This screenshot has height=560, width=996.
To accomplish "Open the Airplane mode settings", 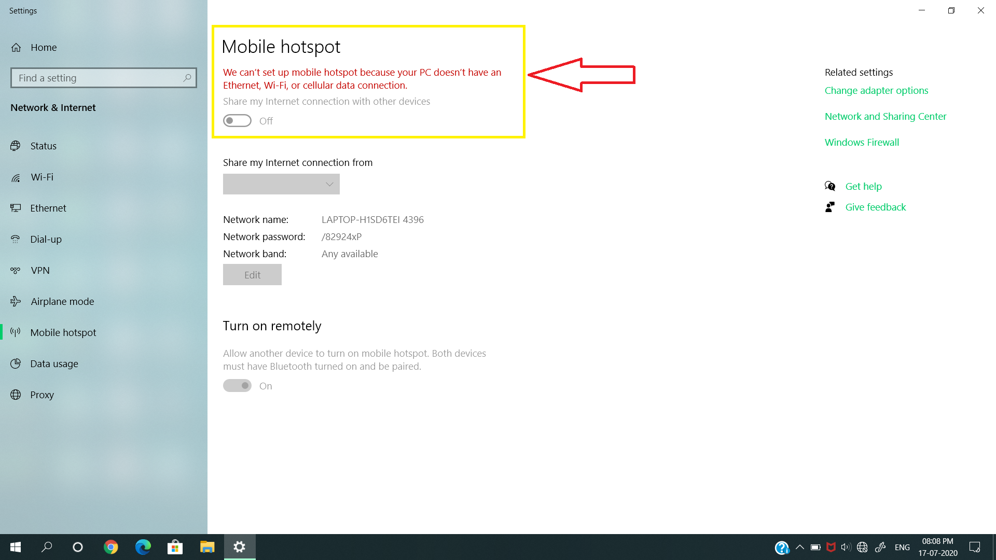I will (x=62, y=302).
